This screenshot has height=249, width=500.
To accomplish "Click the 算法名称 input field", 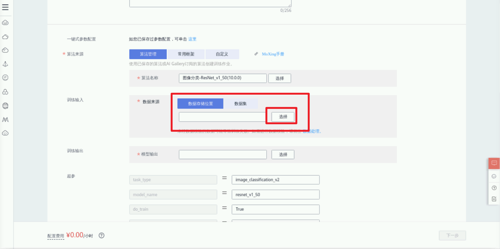I will click(x=223, y=78).
